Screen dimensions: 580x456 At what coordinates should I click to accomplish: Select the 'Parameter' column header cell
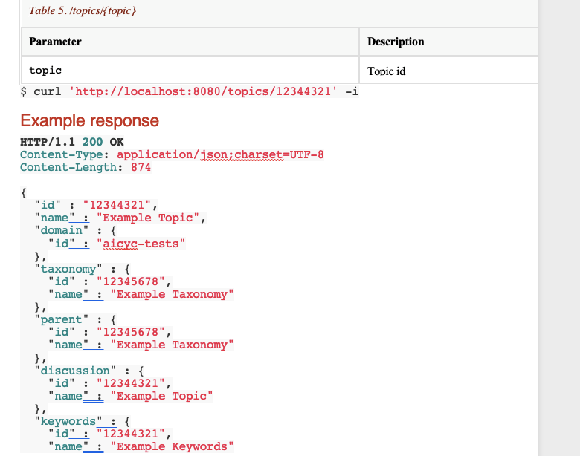click(x=189, y=42)
